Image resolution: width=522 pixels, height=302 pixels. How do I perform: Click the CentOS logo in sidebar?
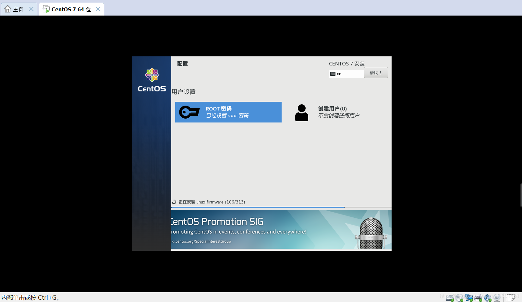(x=152, y=80)
